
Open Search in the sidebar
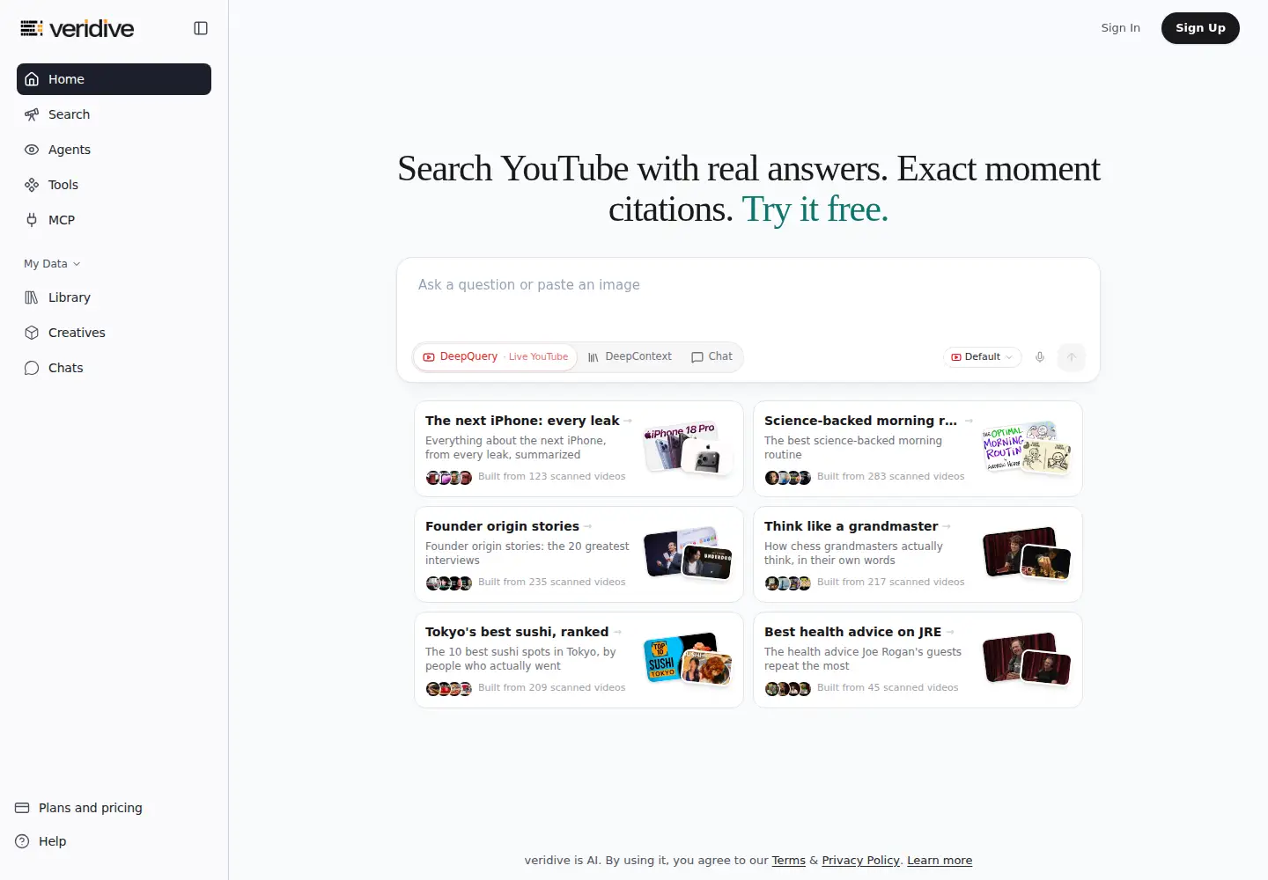point(114,114)
